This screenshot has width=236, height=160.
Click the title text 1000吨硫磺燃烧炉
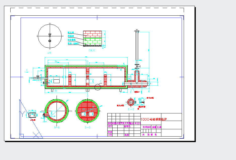(154, 119)
